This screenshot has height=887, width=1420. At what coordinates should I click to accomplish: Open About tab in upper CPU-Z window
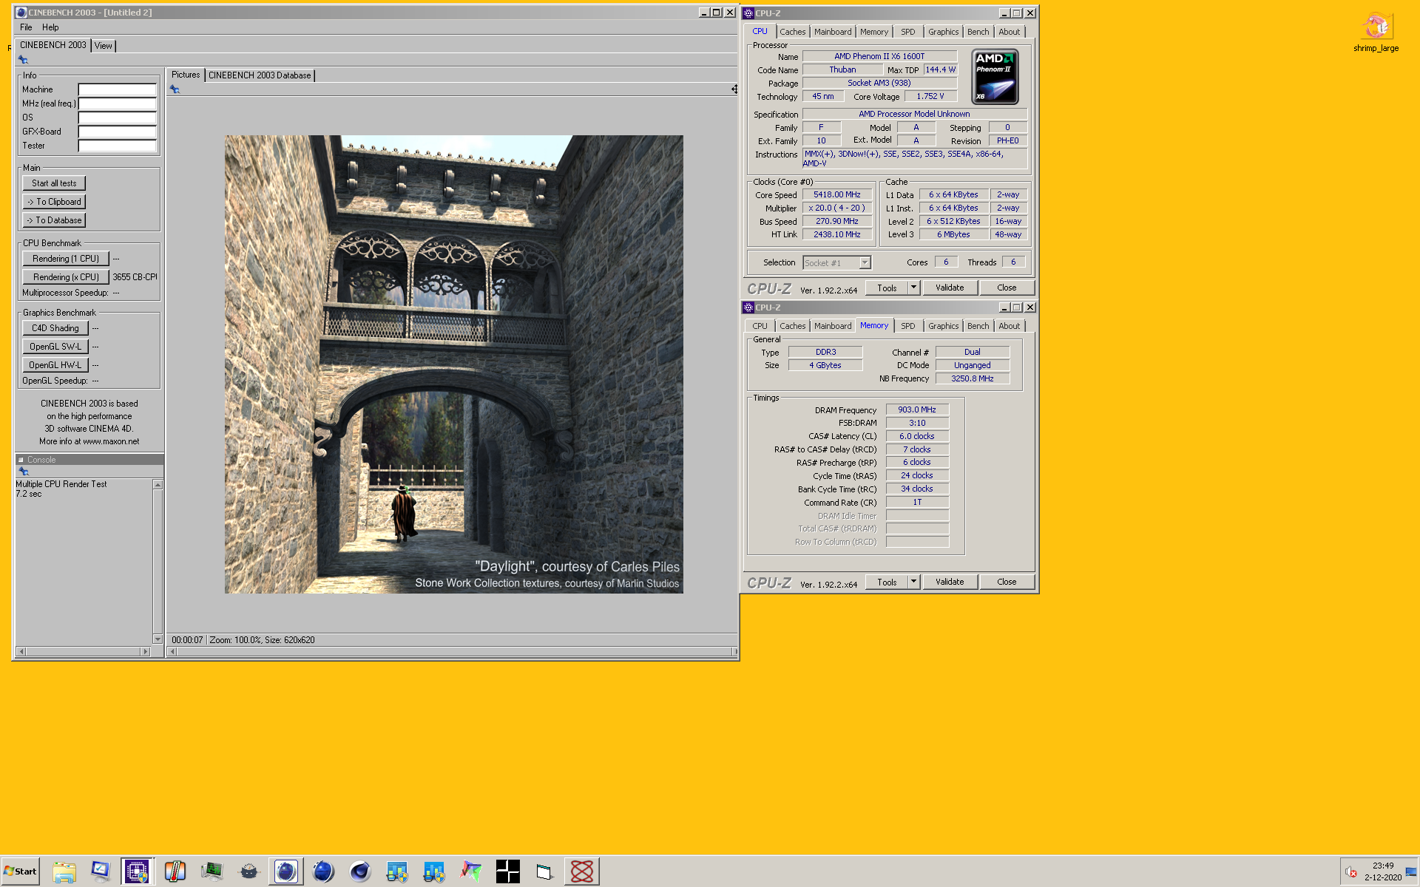(x=1009, y=32)
